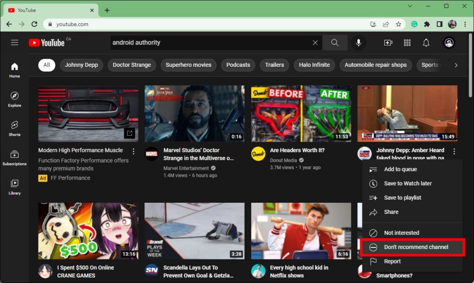
Task: Open the Donut Media channel link
Action: (283, 159)
